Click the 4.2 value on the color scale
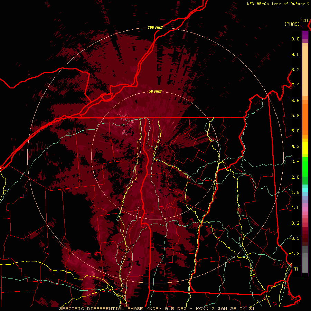Screen dimensions: 311x311 (x=295, y=147)
